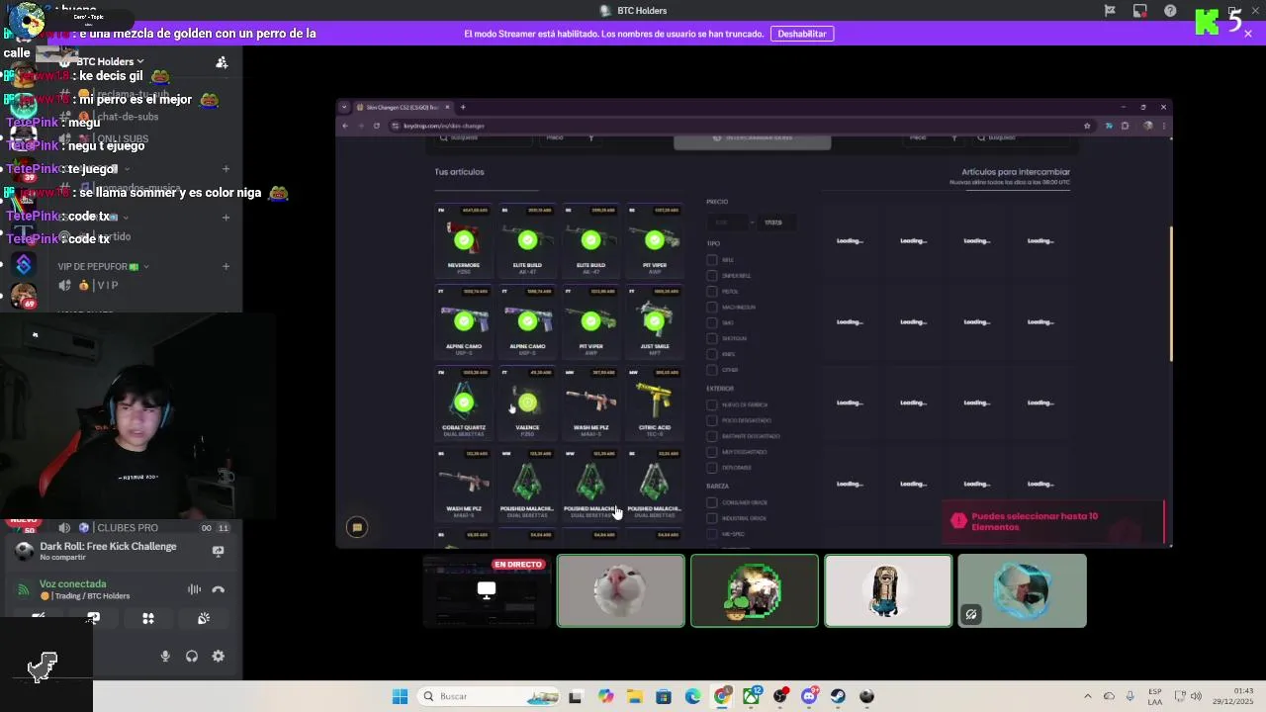Image resolution: width=1266 pixels, height=712 pixels.
Task: Go back in the browser window
Action: click(345, 126)
